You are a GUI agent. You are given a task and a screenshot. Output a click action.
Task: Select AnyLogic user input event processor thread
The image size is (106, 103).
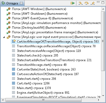tap(56, 37)
